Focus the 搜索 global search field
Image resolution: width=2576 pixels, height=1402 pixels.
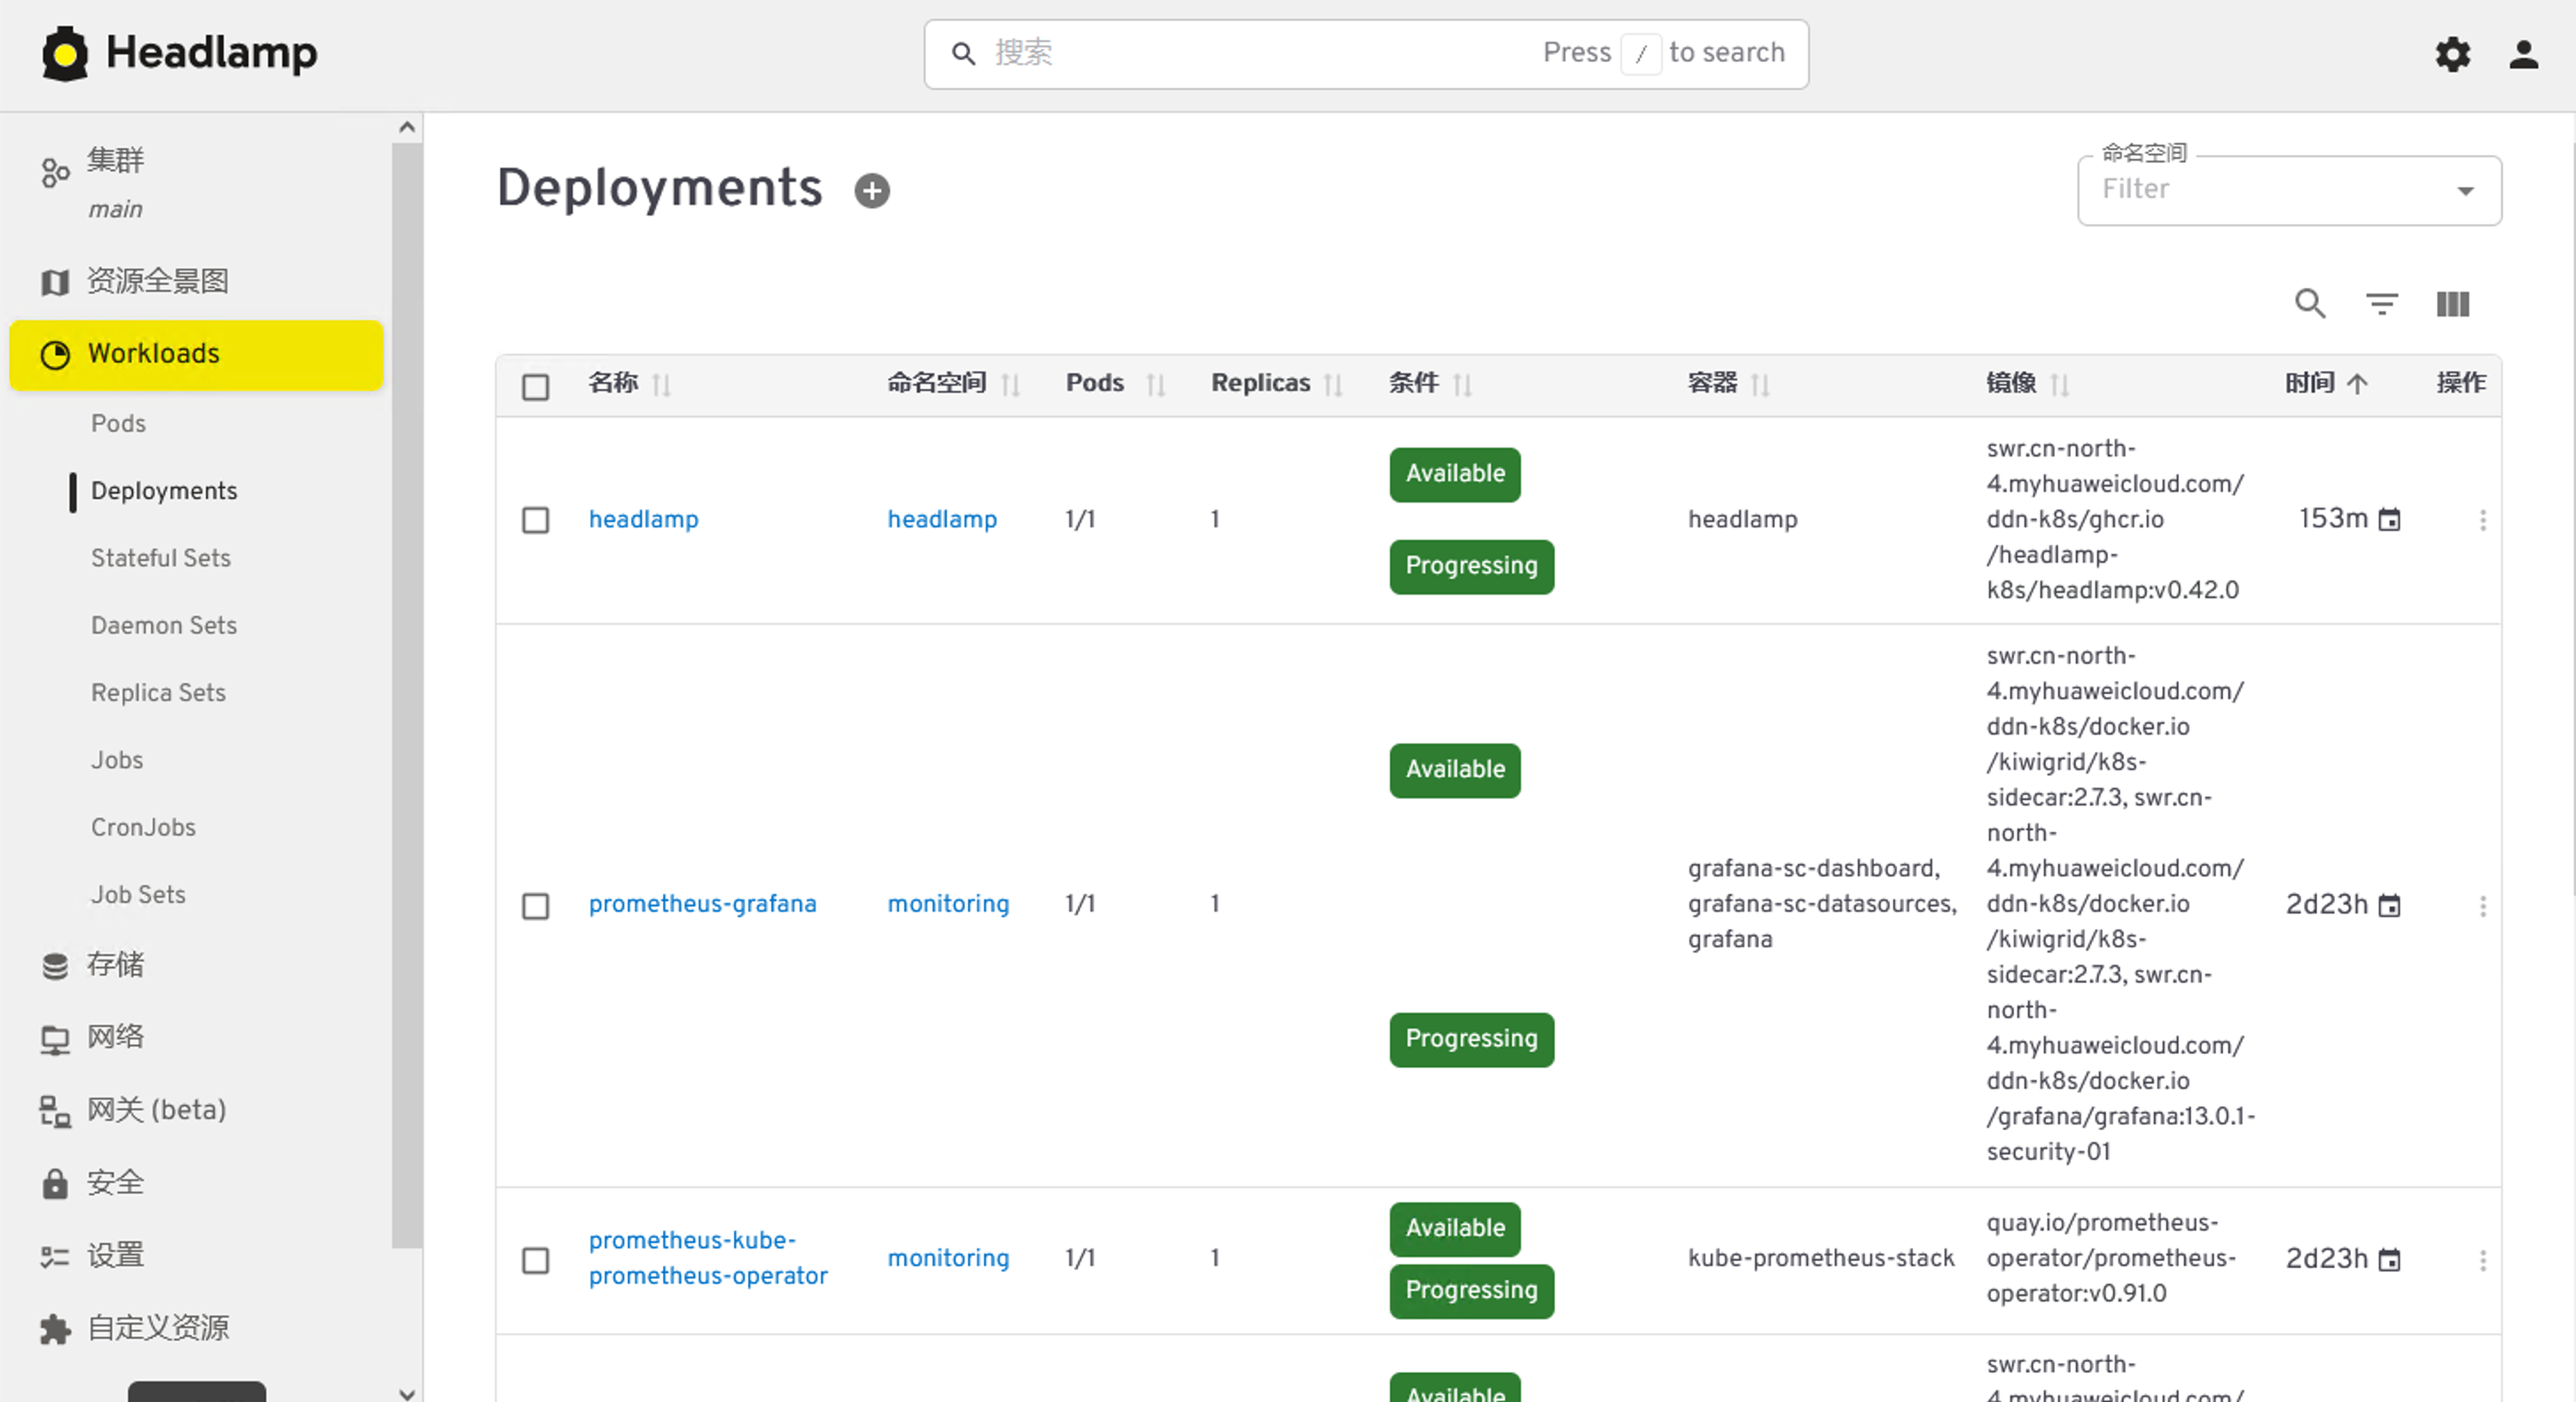point(1366,54)
